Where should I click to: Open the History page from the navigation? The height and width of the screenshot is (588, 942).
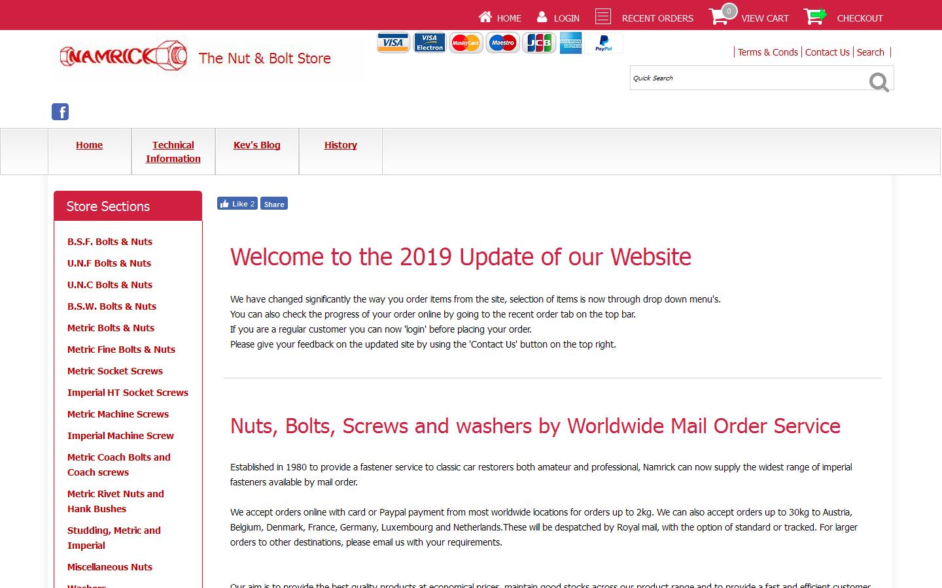340,144
